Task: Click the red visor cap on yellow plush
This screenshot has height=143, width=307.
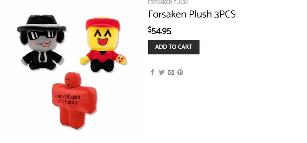Action: coord(103,23)
